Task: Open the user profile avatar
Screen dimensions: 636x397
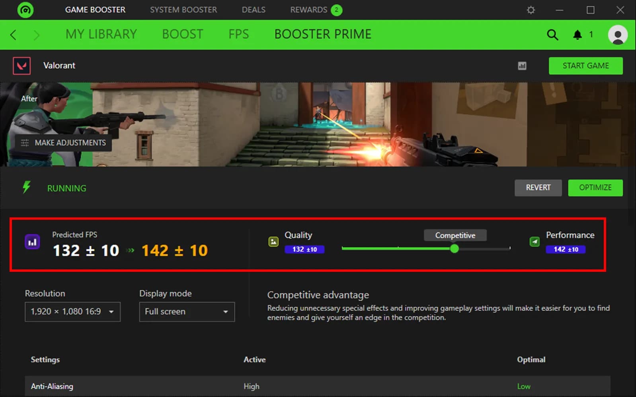Action: coord(617,35)
